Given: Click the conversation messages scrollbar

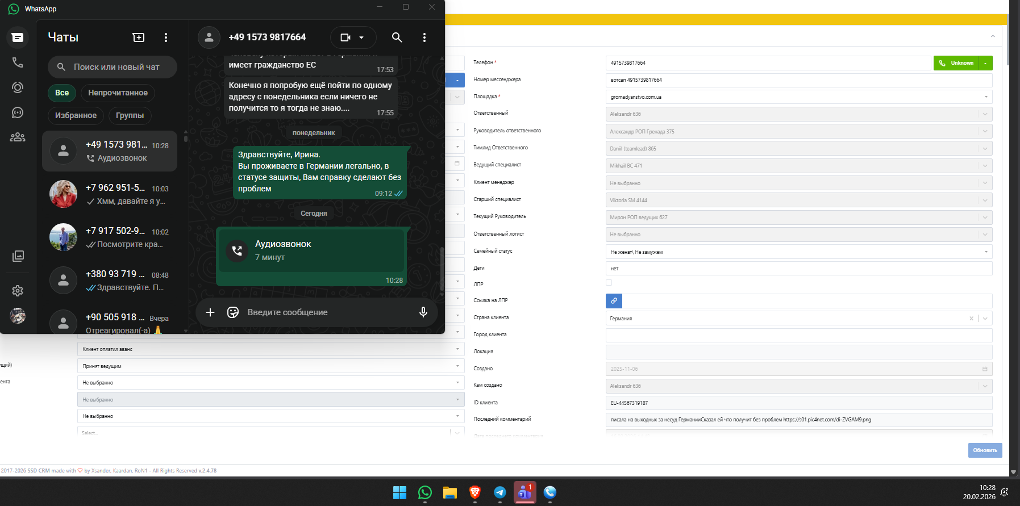Looking at the screenshot, I should click(442, 270).
